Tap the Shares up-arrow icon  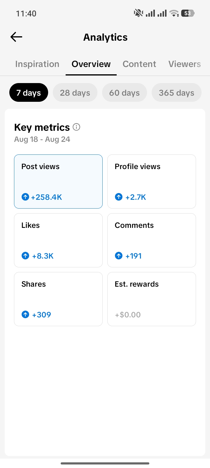pos(25,314)
